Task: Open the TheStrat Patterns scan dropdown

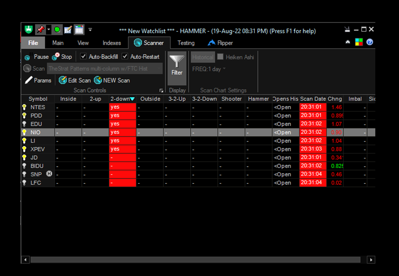Action: click(105, 68)
